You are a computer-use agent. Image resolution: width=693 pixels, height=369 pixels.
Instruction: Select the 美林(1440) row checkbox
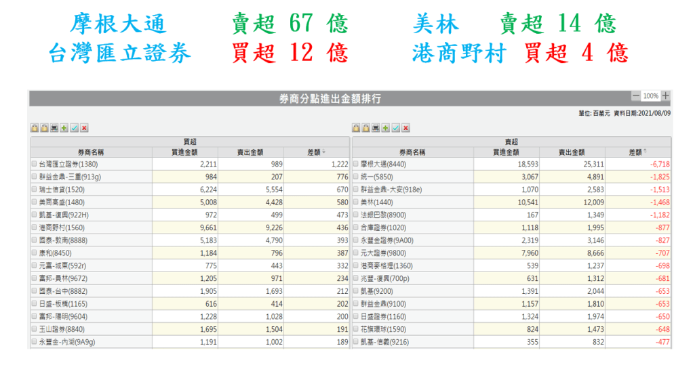[x=356, y=202]
